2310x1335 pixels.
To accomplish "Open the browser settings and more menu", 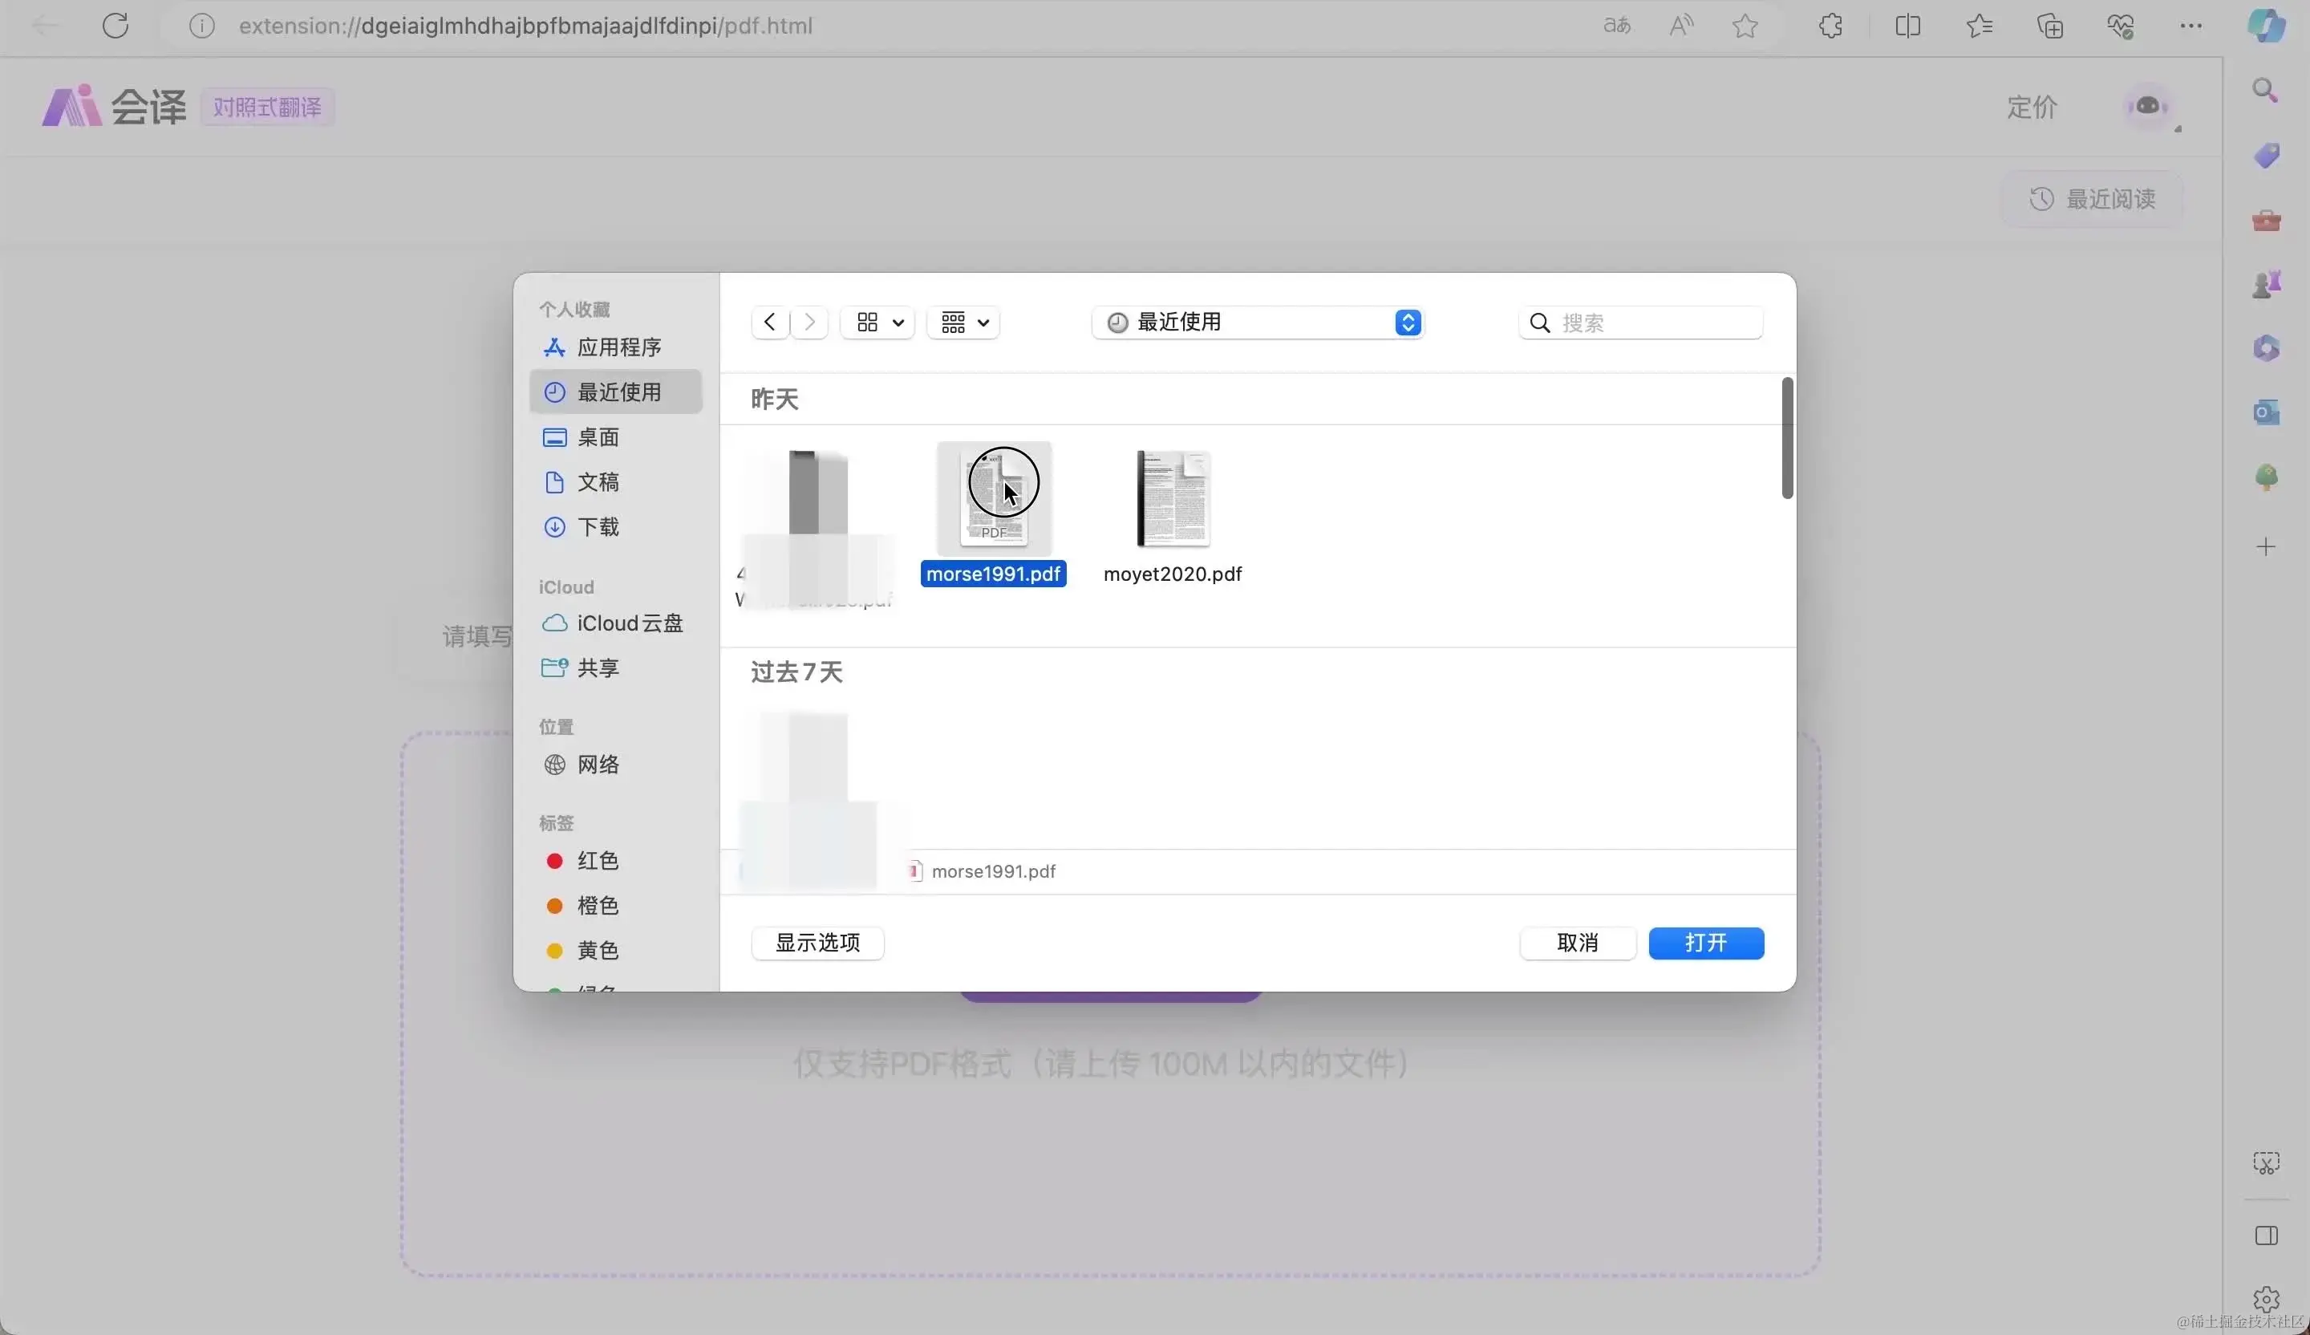I will tap(2190, 26).
